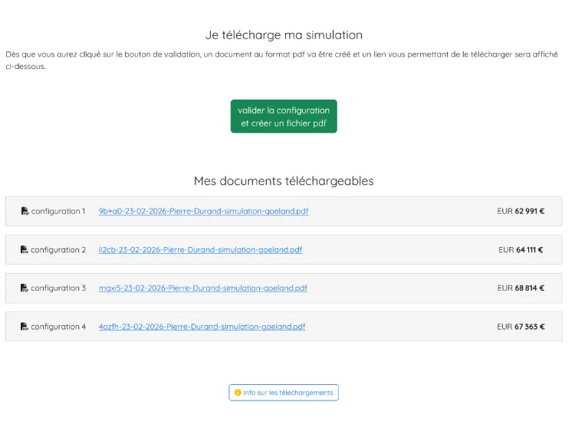Select the "configuration 4" label
Screen dimensions: 575x431
[58, 326]
